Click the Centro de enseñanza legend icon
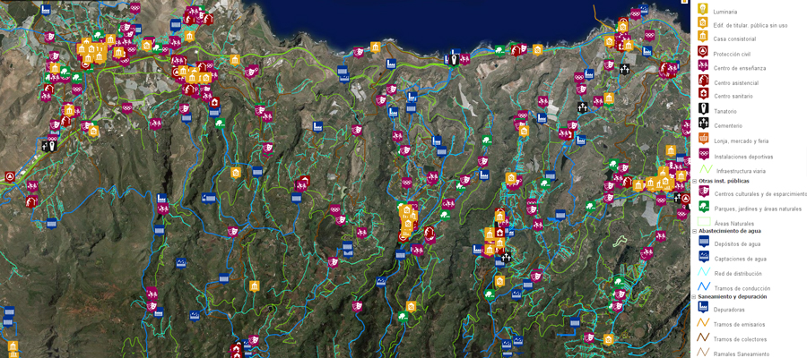This screenshot has width=807, height=358. point(702,65)
